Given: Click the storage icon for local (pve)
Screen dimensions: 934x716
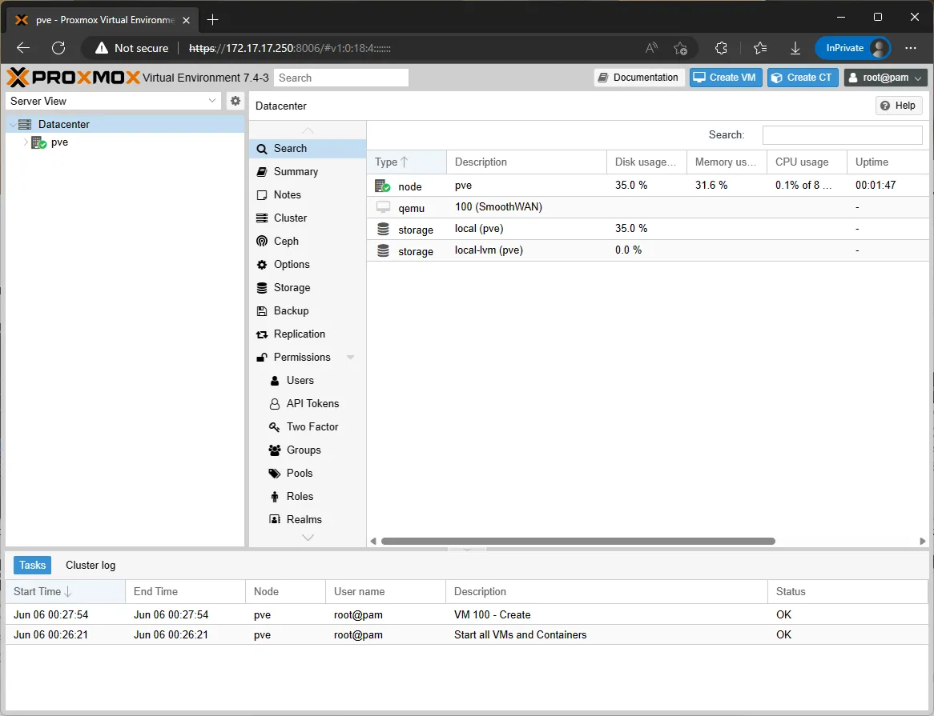Looking at the screenshot, I should coord(383,230).
